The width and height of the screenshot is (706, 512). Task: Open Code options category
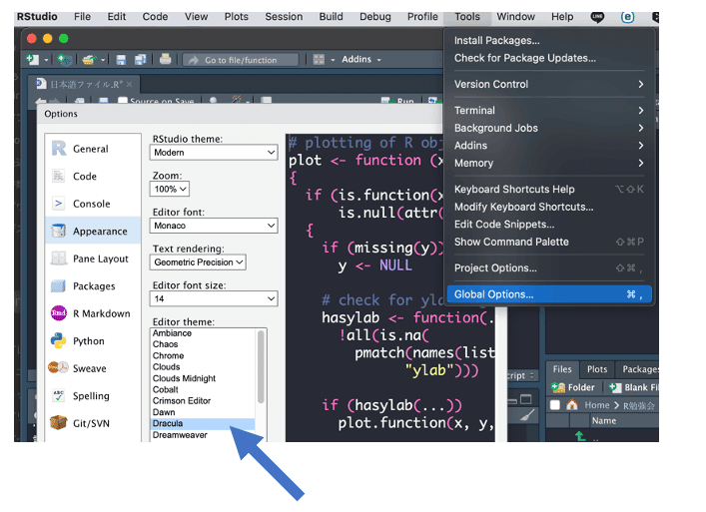93,177
